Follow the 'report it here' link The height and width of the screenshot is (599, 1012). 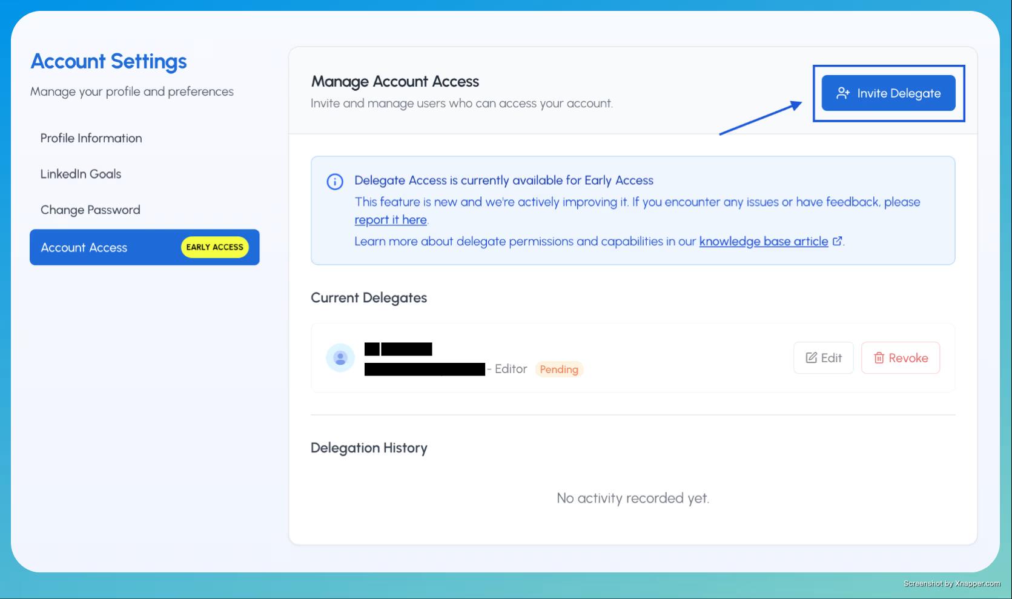click(x=391, y=220)
